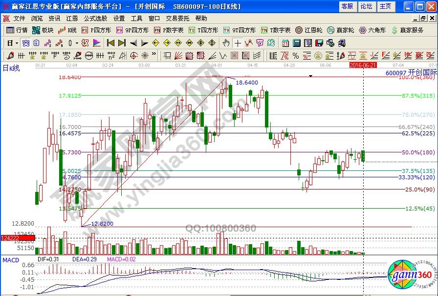Open the 江恩 menu
Image resolution: width=438 pixels, height=296 pixels.
[72, 18]
